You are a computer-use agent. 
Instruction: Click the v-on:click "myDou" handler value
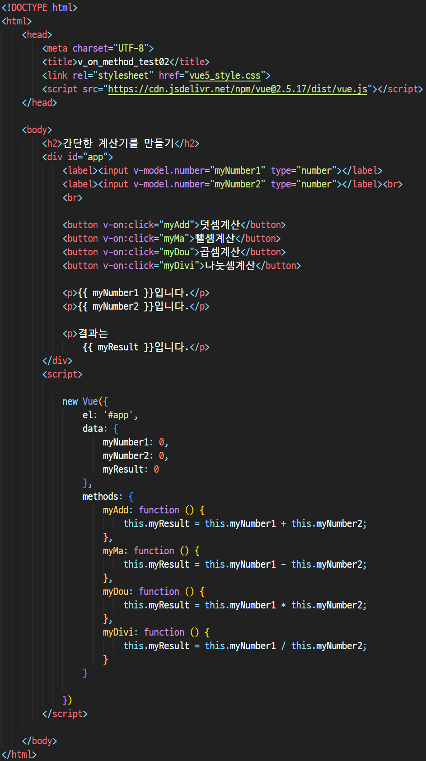click(x=177, y=252)
